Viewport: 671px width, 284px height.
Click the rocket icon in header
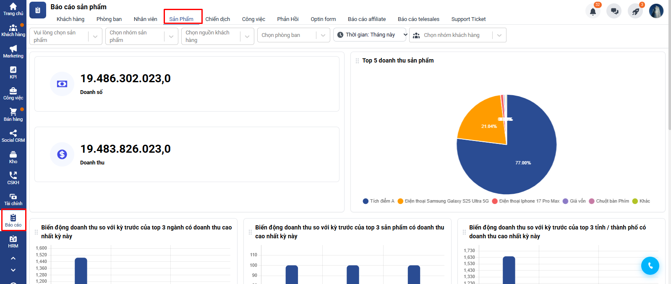pyautogui.click(x=635, y=11)
